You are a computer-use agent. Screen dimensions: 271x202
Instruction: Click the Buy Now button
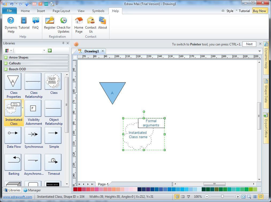pyautogui.click(x=259, y=11)
